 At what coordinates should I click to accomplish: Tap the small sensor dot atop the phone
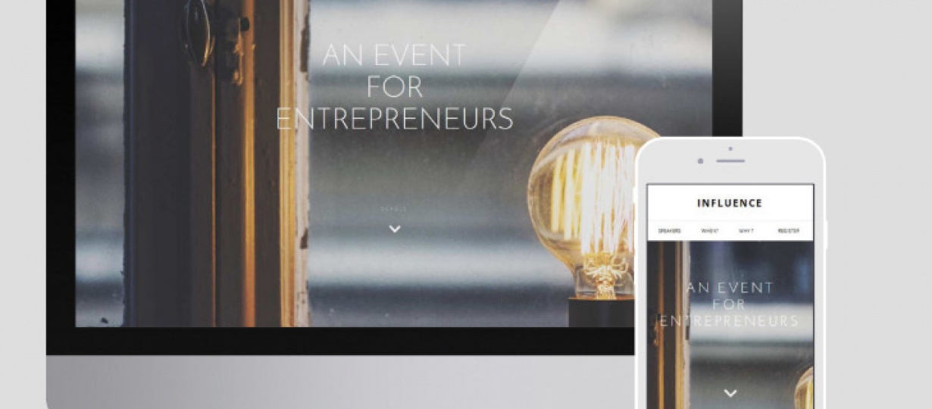[x=730, y=148]
